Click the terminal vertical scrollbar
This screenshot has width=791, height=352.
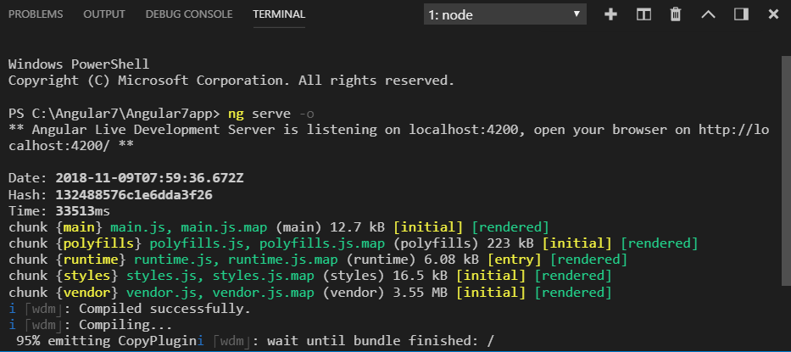tap(787, 171)
